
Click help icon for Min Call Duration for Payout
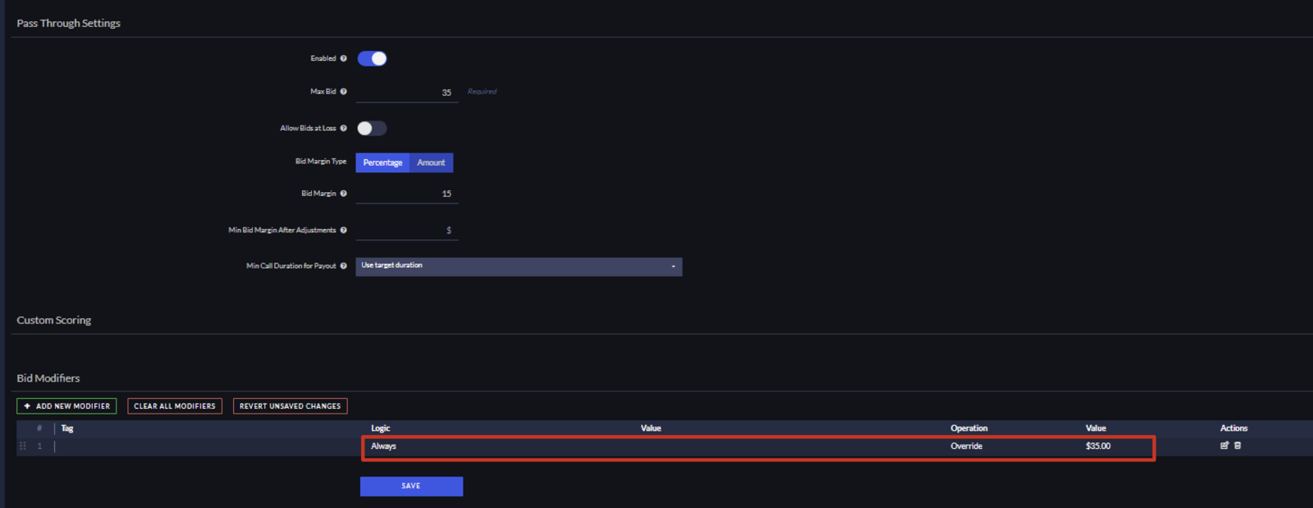click(343, 266)
